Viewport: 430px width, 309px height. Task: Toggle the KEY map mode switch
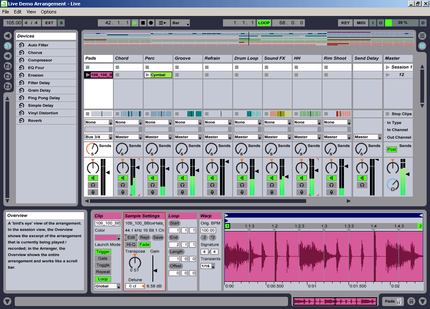(x=345, y=23)
